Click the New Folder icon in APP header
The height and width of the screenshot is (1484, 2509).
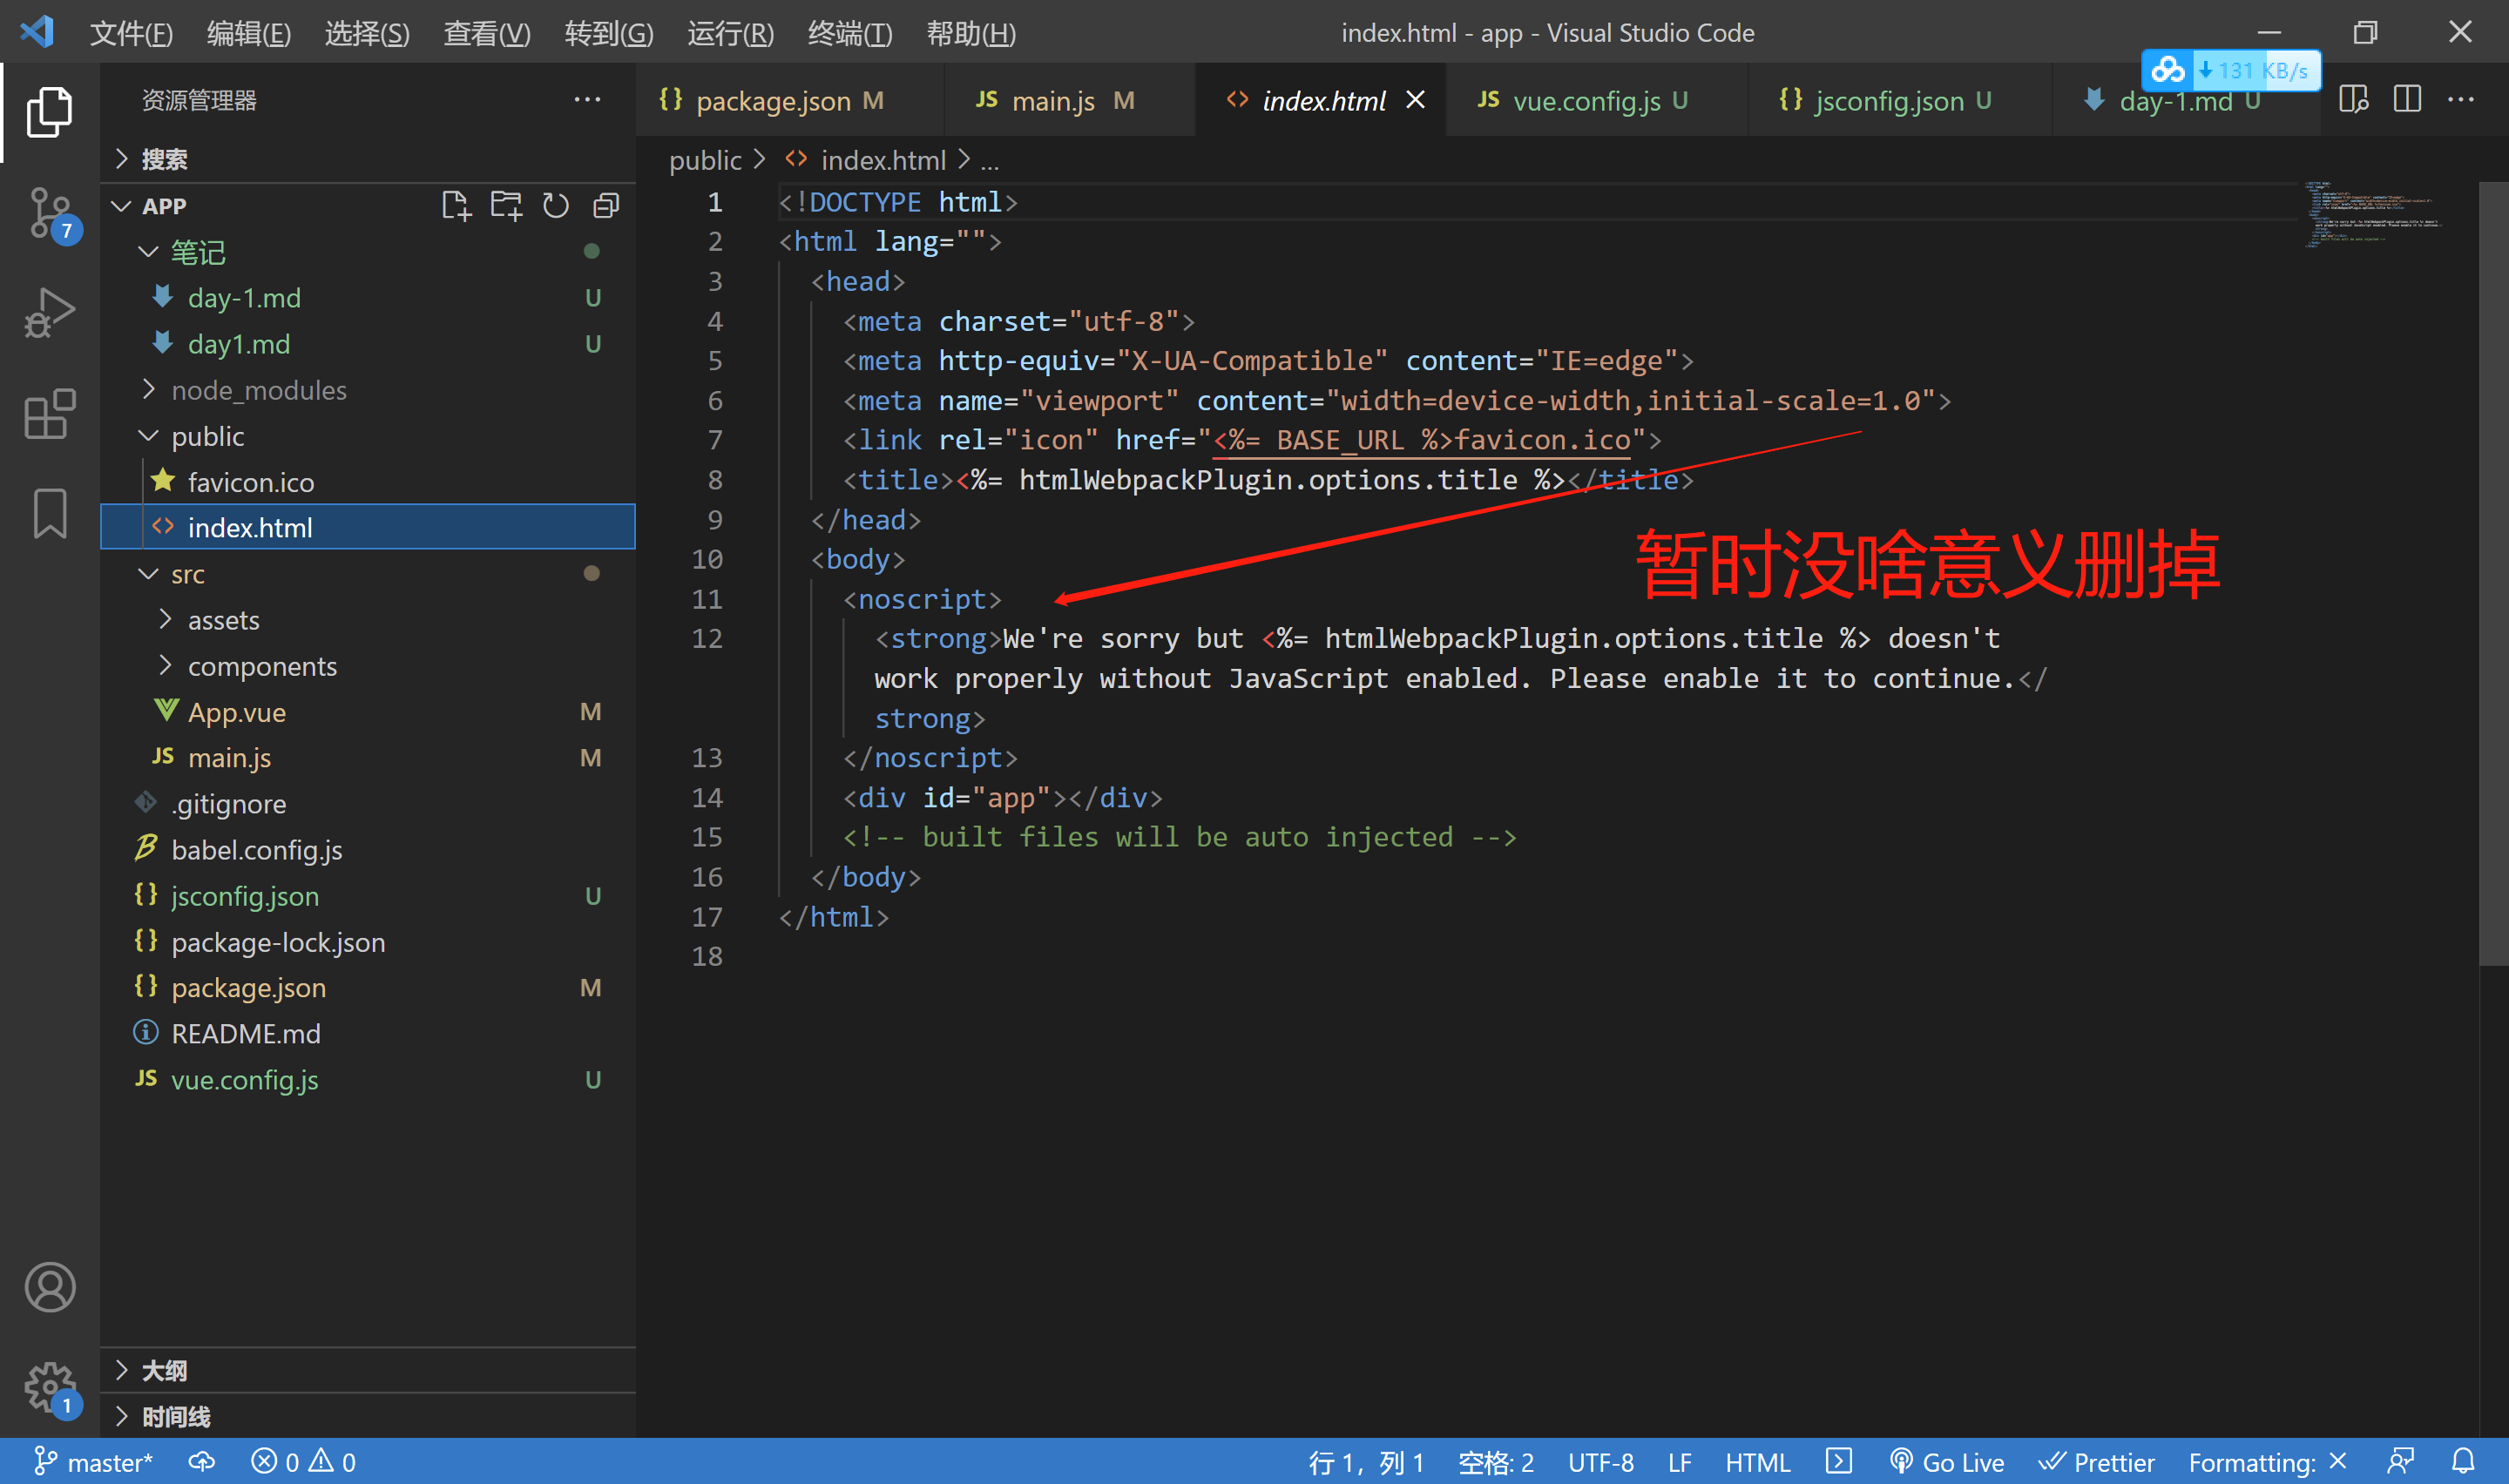506,206
